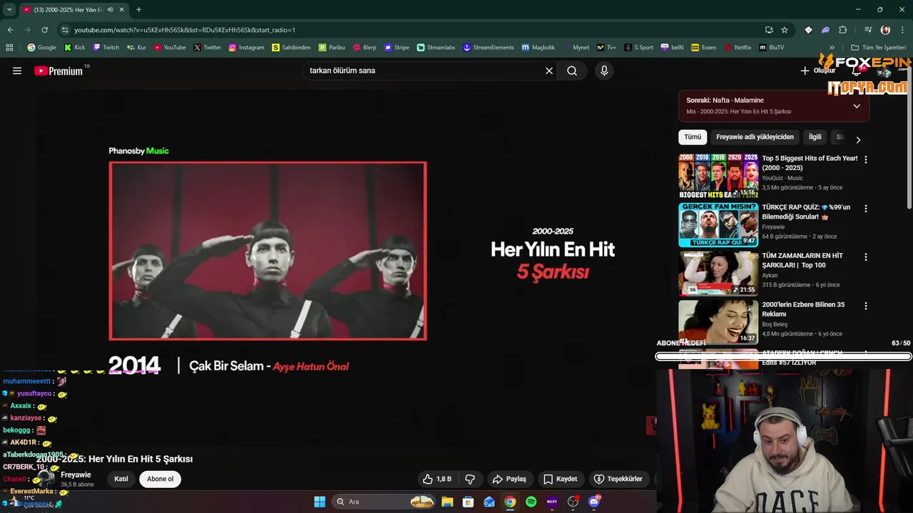Open the Chrome apps grid shortcut
The width and height of the screenshot is (913, 513).
pyautogui.click(x=9, y=48)
